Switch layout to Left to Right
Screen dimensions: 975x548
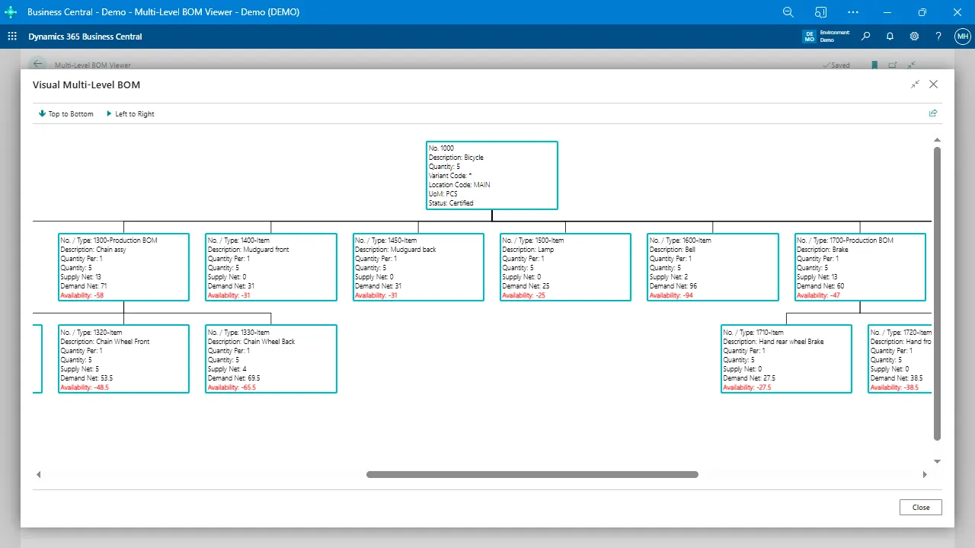click(130, 113)
